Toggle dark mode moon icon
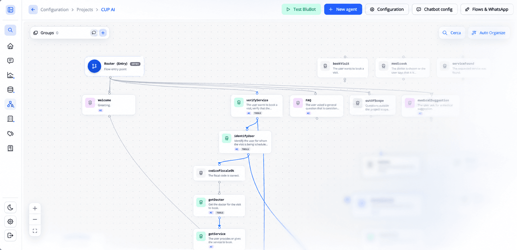Viewport: 517px width, 250px height. 10,207
